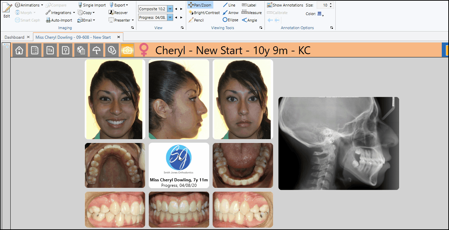Activate the Pan/Zoom viewing mode

(x=200, y=5)
